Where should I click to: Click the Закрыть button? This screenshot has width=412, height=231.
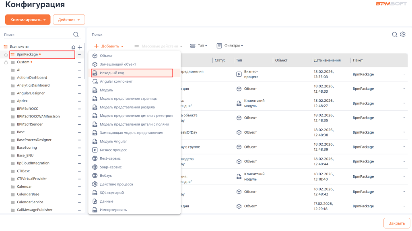click(x=397, y=223)
